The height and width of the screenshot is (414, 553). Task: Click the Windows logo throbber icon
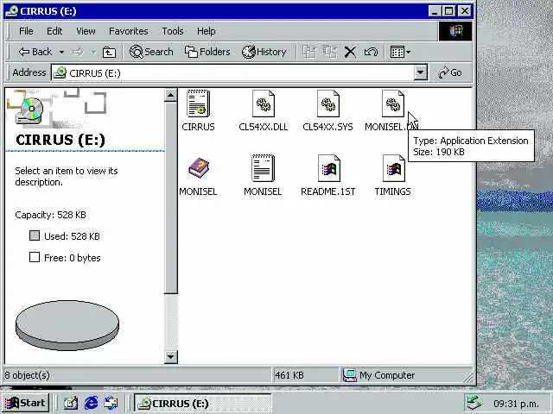pyautogui.click(x=455, y=31)
